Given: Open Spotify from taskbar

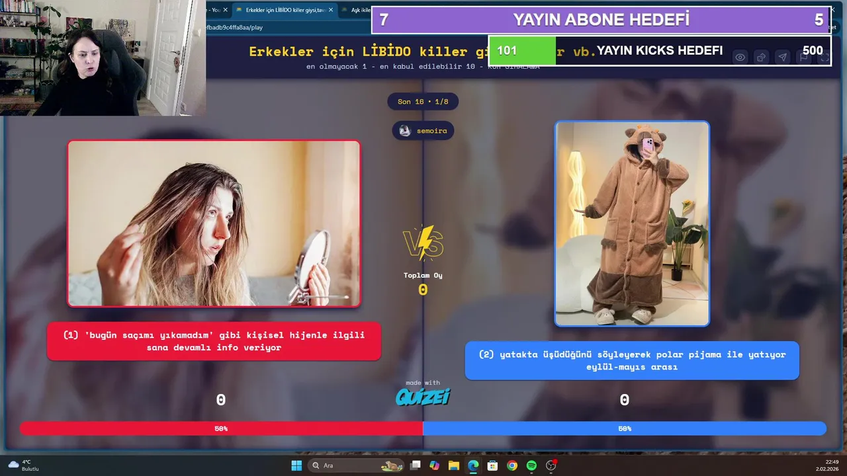Looking at the screenshot, I should point(531,465).
